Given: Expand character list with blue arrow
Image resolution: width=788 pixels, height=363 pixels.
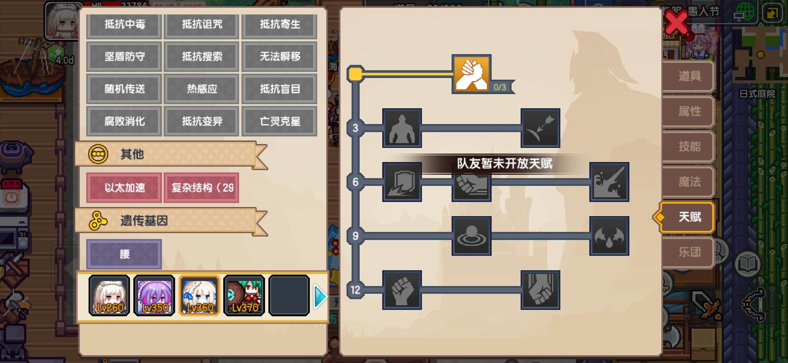Looking at the screenshot, I should (320, 296).
